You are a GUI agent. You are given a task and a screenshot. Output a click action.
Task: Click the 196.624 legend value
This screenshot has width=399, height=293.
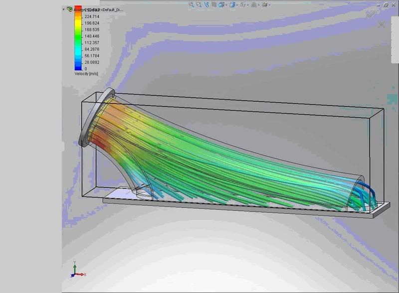[x=92, y=23]
